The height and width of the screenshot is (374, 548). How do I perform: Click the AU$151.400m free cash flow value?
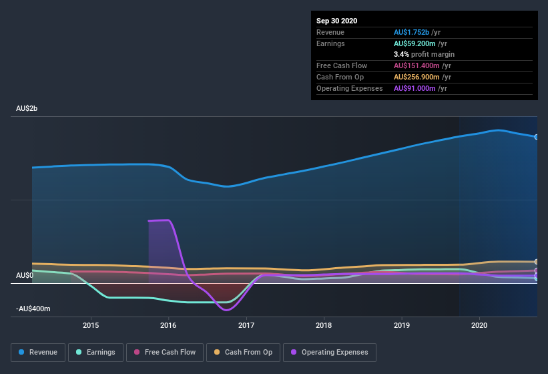(x=417, y=65)
